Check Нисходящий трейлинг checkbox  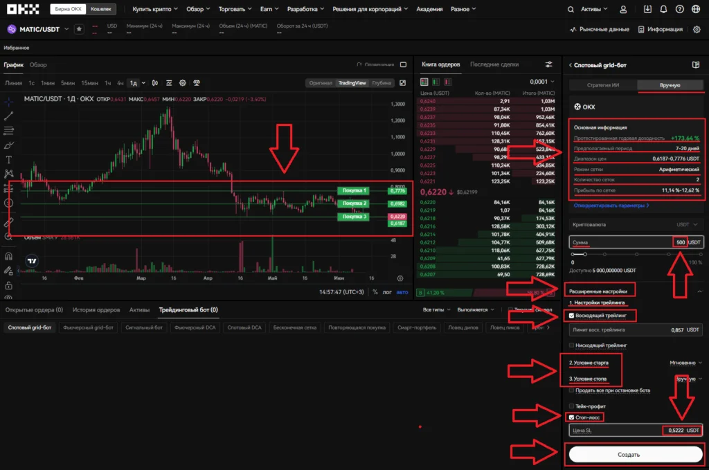[x=571, y=345]
